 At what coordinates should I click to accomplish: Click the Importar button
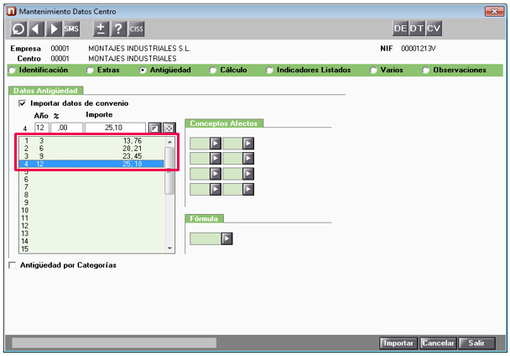coord(398,343)
